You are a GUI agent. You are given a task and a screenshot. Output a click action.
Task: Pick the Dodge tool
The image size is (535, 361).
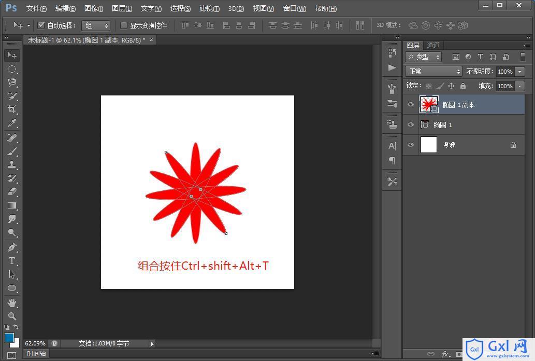[x=12, y=233]
